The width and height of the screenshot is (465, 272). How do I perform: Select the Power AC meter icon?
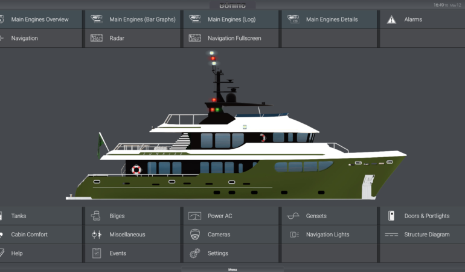[x=194, y=216]
